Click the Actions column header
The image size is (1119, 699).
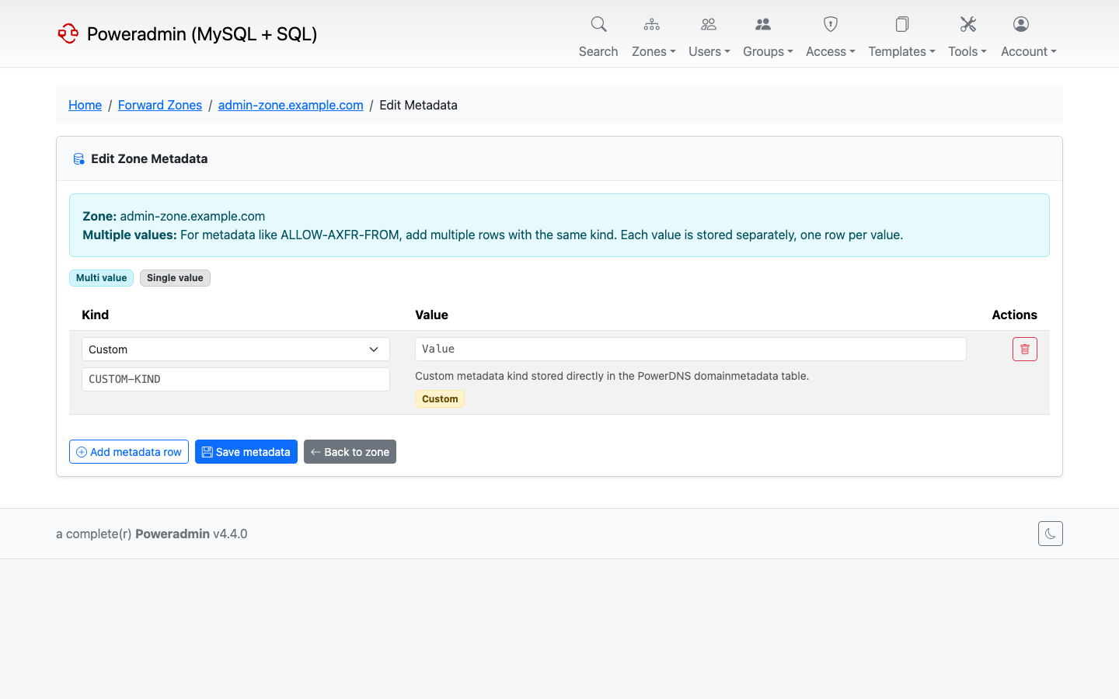pos(1014,315)
